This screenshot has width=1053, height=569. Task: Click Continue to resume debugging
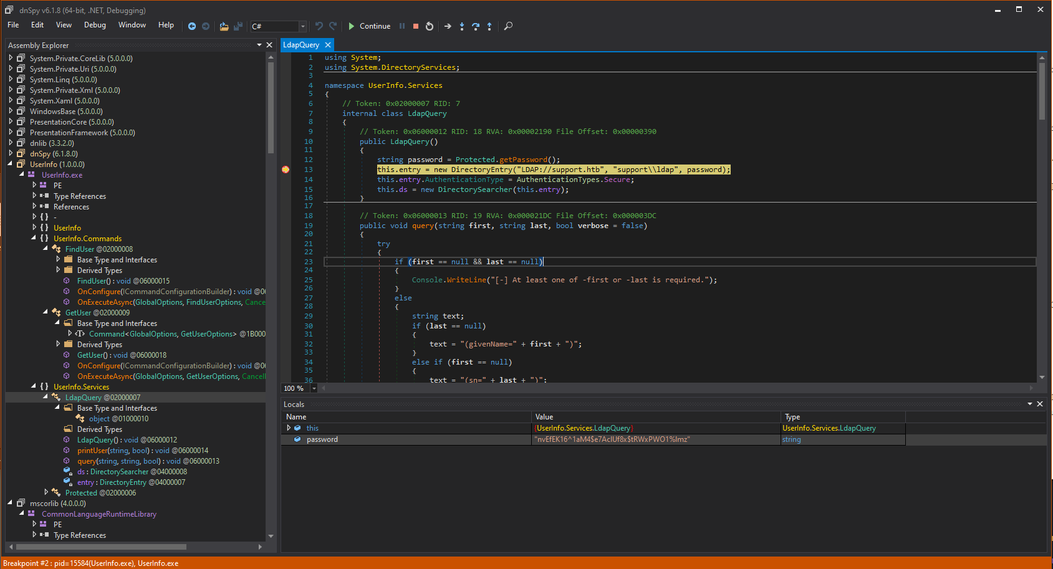[369, 26]
